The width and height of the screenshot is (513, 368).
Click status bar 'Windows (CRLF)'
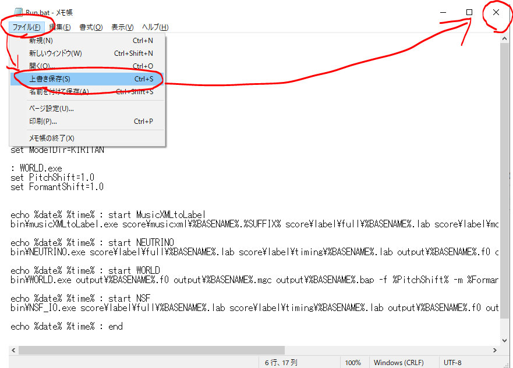click(x=398, y=362)
